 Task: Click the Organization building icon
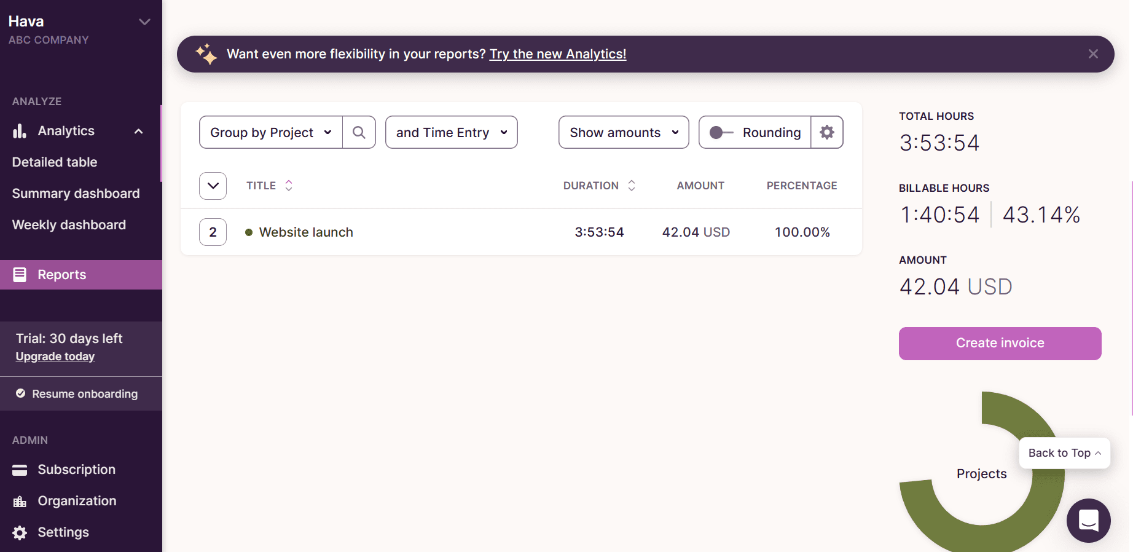20,502
